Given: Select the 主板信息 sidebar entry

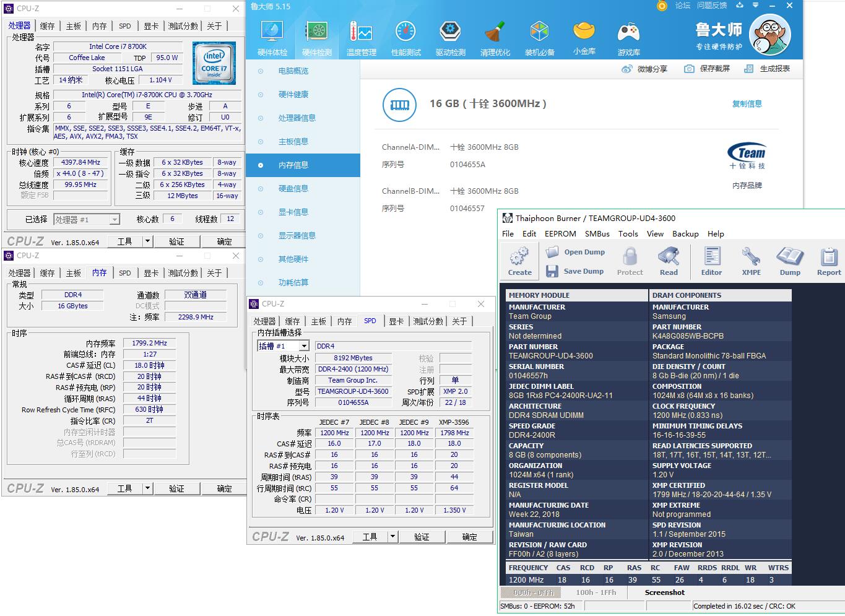Looking at the screenshot, I should click(293, 142).
